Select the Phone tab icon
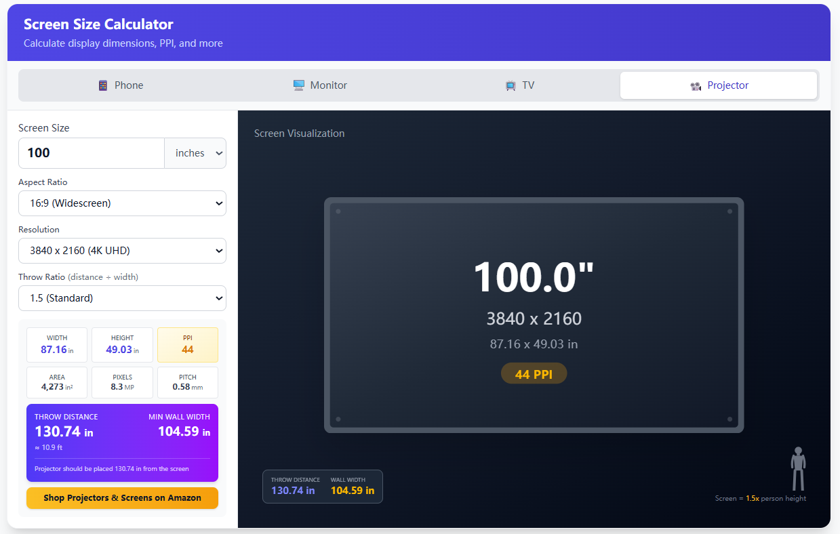Screen dimensions: 840x534 point(102,85)
